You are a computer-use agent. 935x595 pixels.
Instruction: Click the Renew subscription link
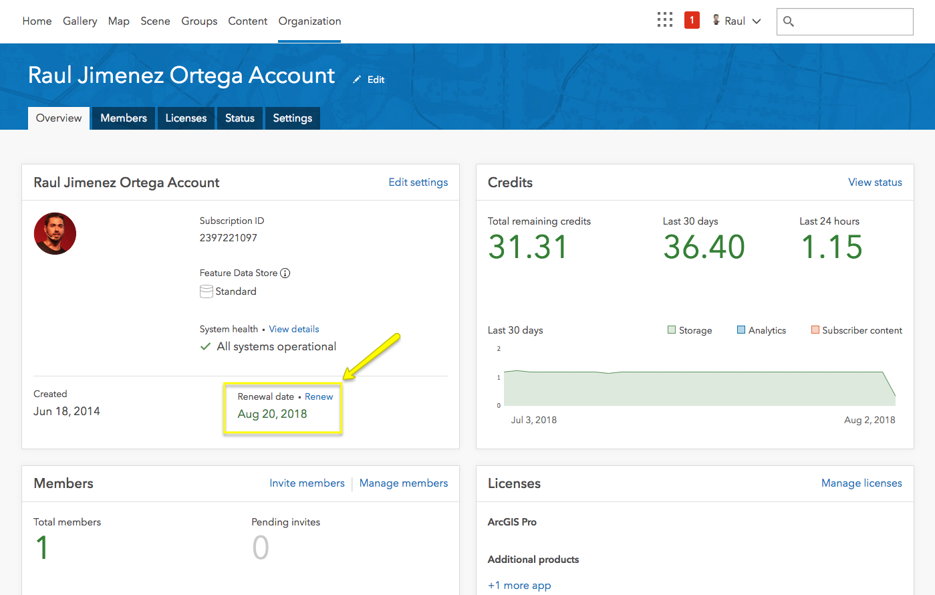tap(319, 396)
